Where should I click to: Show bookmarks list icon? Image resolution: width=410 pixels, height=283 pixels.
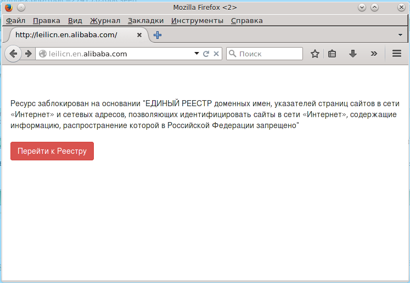332,54
